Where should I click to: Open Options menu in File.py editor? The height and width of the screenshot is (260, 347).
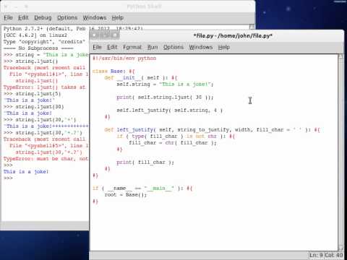(173, 47)
